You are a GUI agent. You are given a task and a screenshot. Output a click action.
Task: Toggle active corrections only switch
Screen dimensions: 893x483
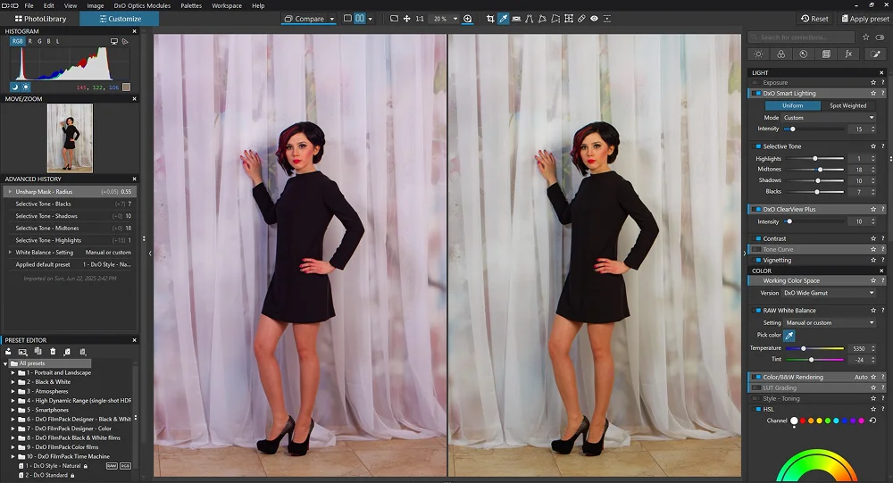880,37
